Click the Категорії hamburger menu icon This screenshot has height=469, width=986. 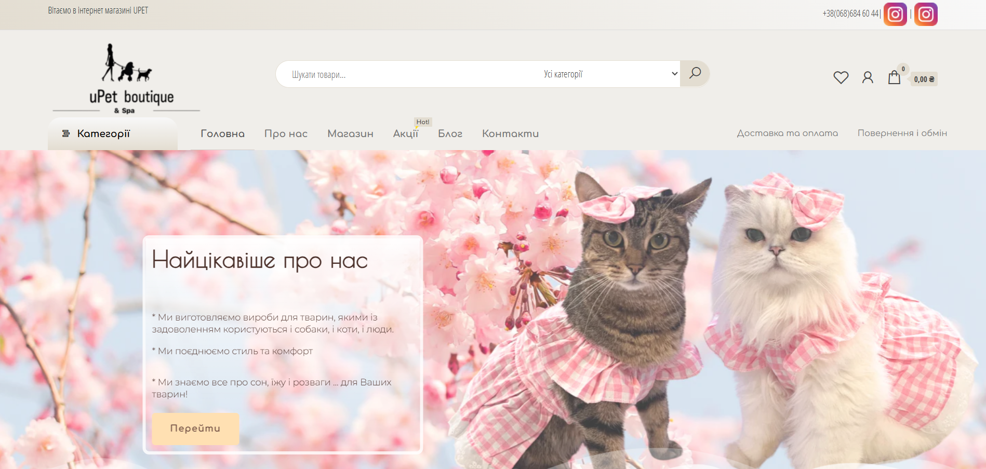coord(66,133)
